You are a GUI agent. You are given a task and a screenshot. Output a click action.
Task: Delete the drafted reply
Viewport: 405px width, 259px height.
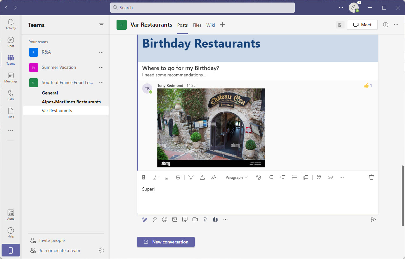tap(371, 177)
